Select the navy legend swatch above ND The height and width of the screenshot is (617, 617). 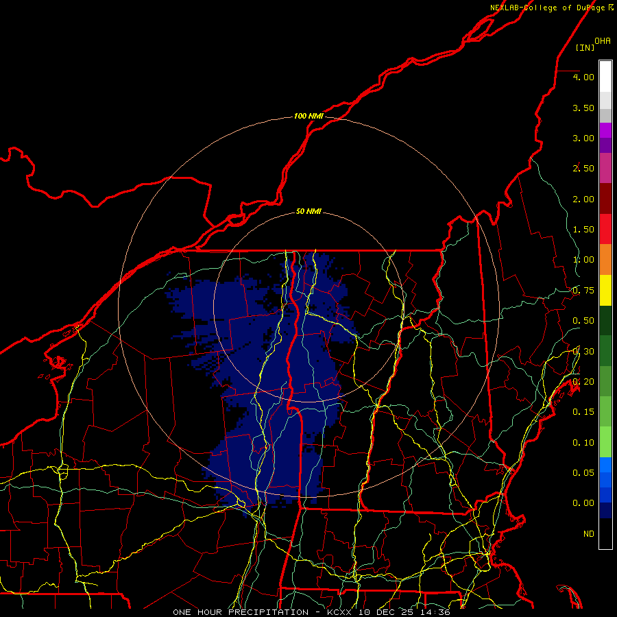(605, 510)
